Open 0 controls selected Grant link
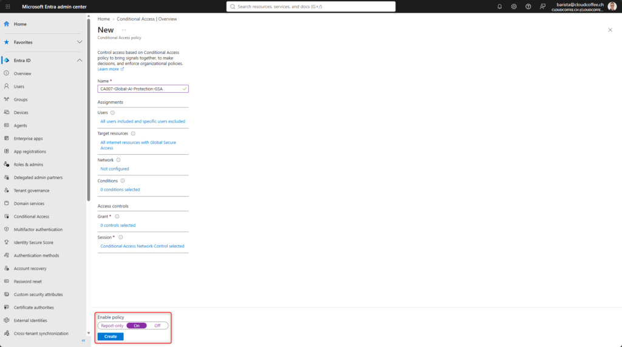Screen dimensions: 622x347 pyautogui.click(x=118, y=225)
